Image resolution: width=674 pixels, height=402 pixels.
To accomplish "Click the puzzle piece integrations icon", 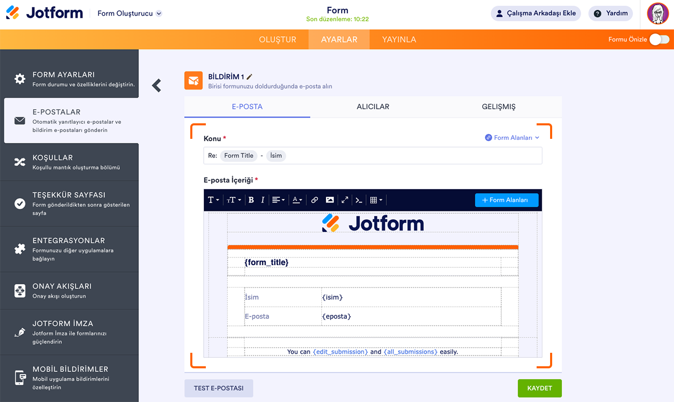I will (x=20, y=249).
